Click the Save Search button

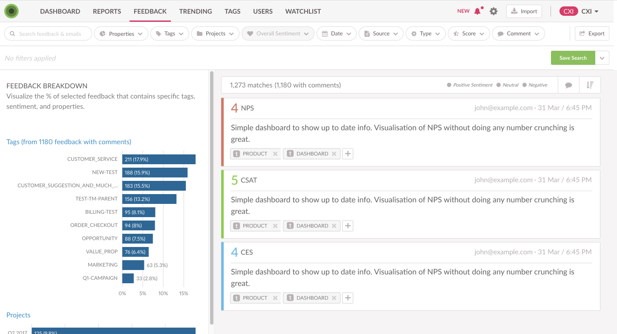coord(573,58)
